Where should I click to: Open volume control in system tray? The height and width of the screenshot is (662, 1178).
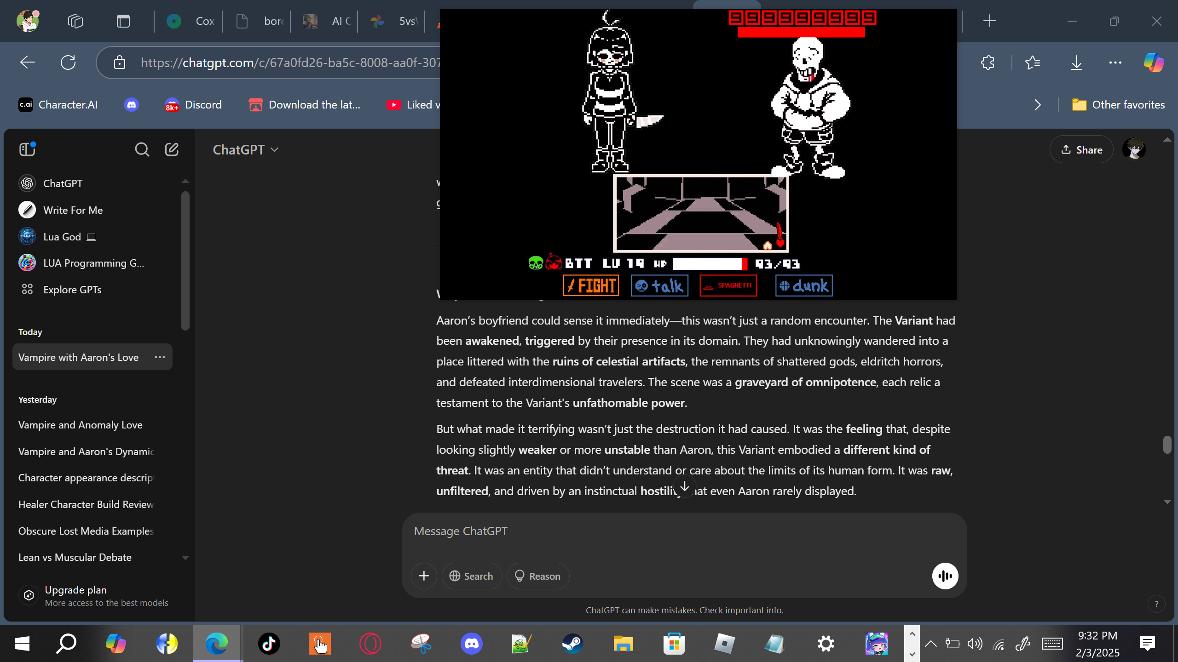pos(975,644)
